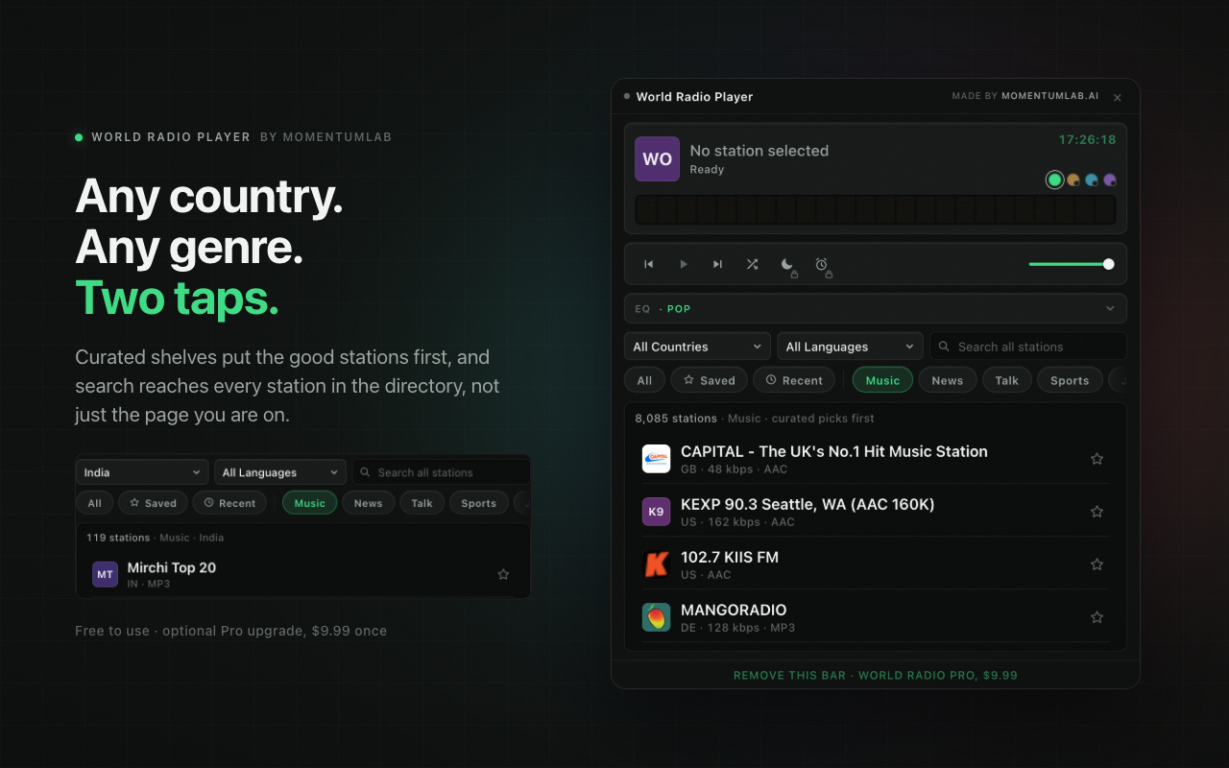Star the 102.7 KIIS FM station
Image resolution: width=1229 pixels, height=768 pixels.
[x=1096, y=564]
